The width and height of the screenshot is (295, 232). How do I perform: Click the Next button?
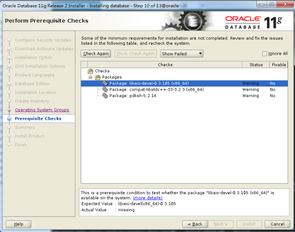click(221, 224)
